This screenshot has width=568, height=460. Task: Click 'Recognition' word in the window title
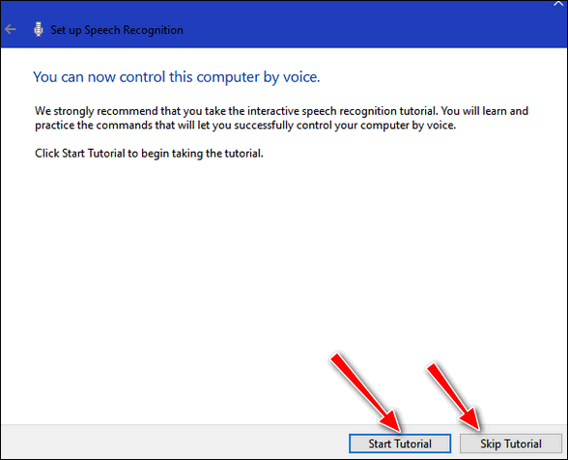[x=153, y=30]
